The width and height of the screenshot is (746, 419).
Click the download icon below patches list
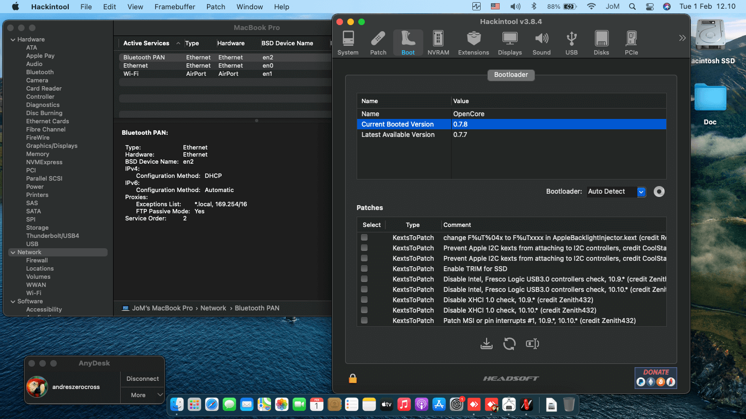click(486, 344)
